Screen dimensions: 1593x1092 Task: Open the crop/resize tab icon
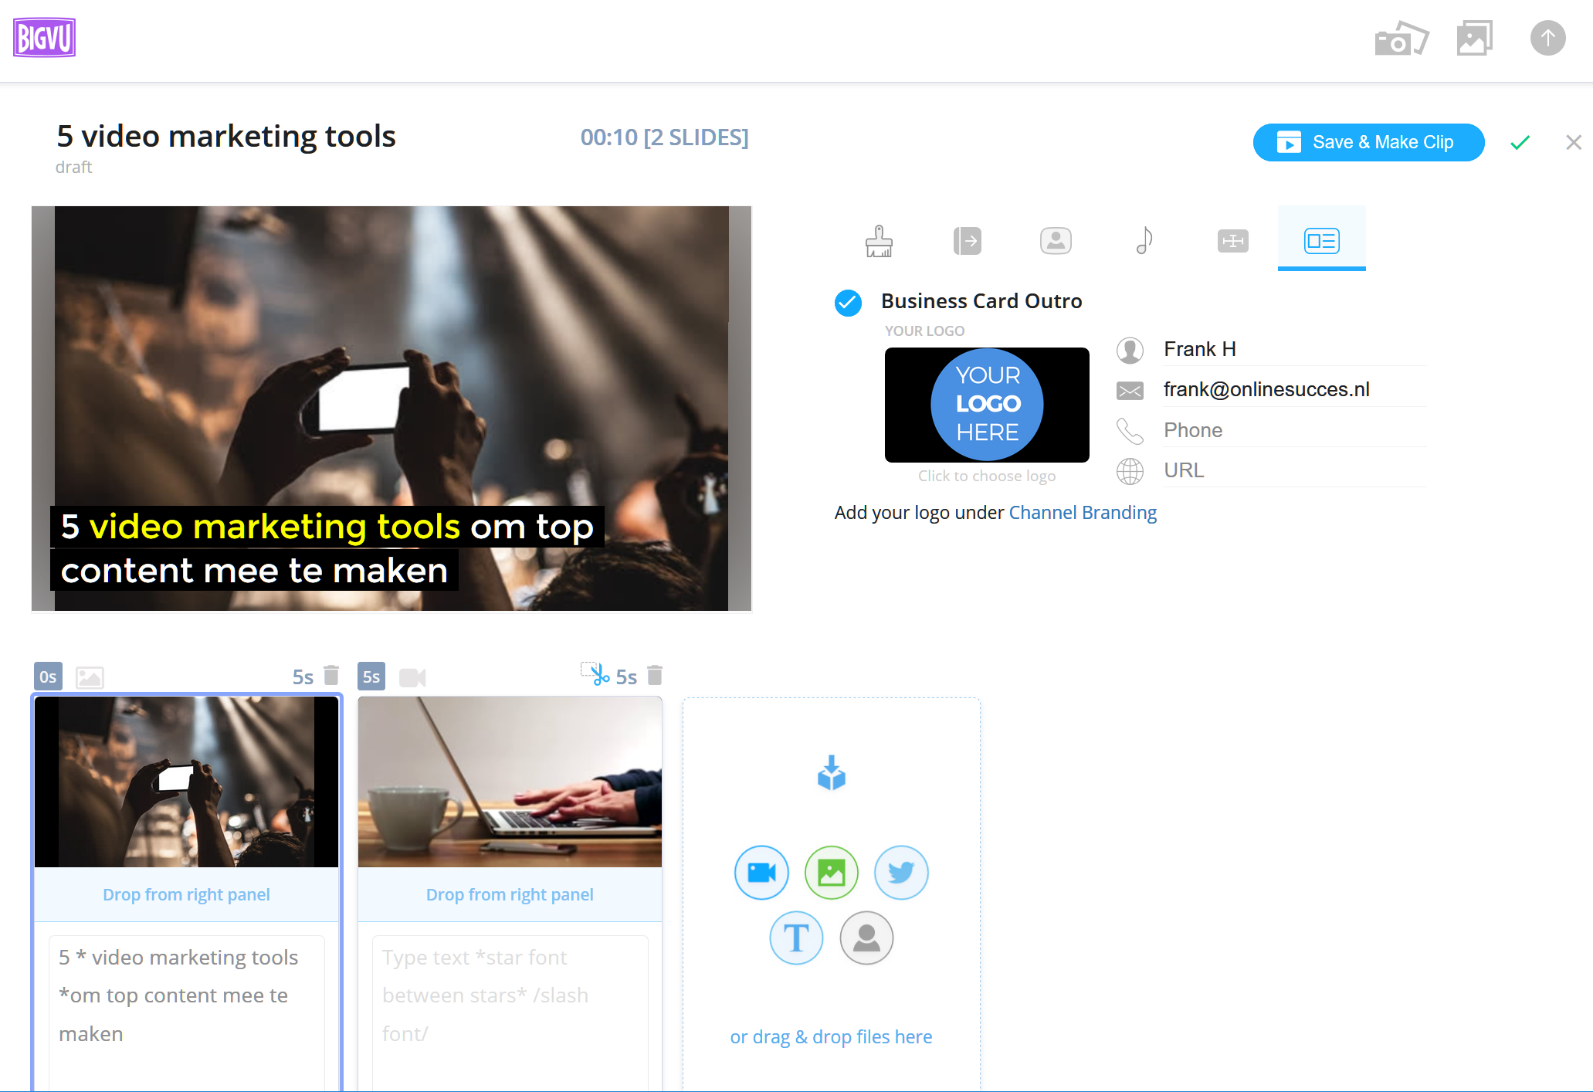[1232, 241]
